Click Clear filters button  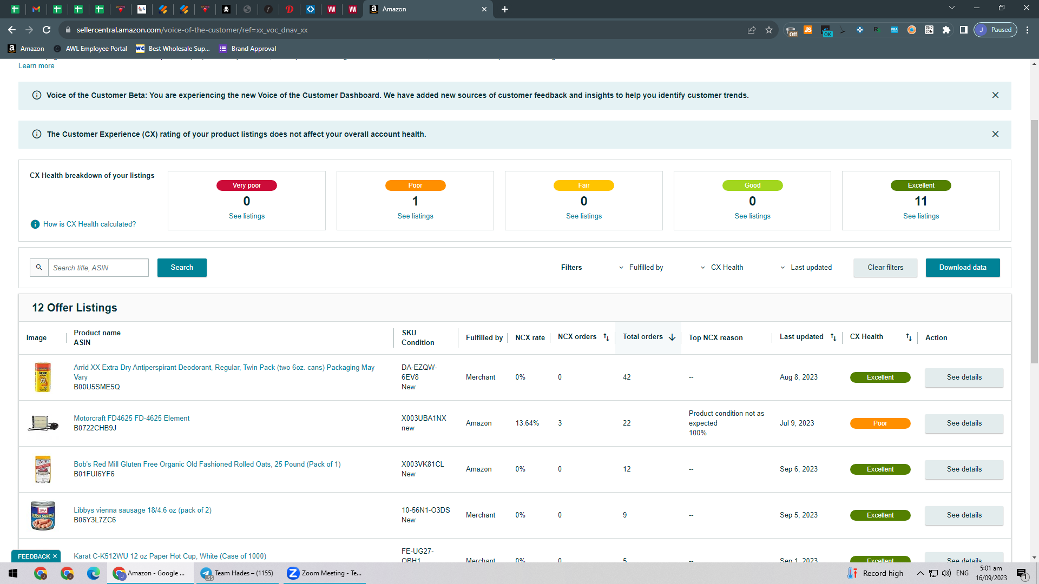(x=885, y=268)
